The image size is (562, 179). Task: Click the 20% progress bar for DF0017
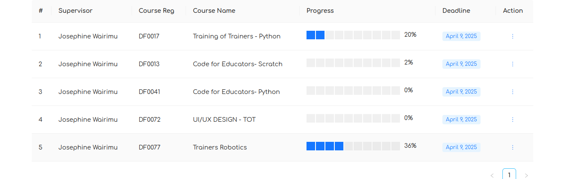(353, 35)
